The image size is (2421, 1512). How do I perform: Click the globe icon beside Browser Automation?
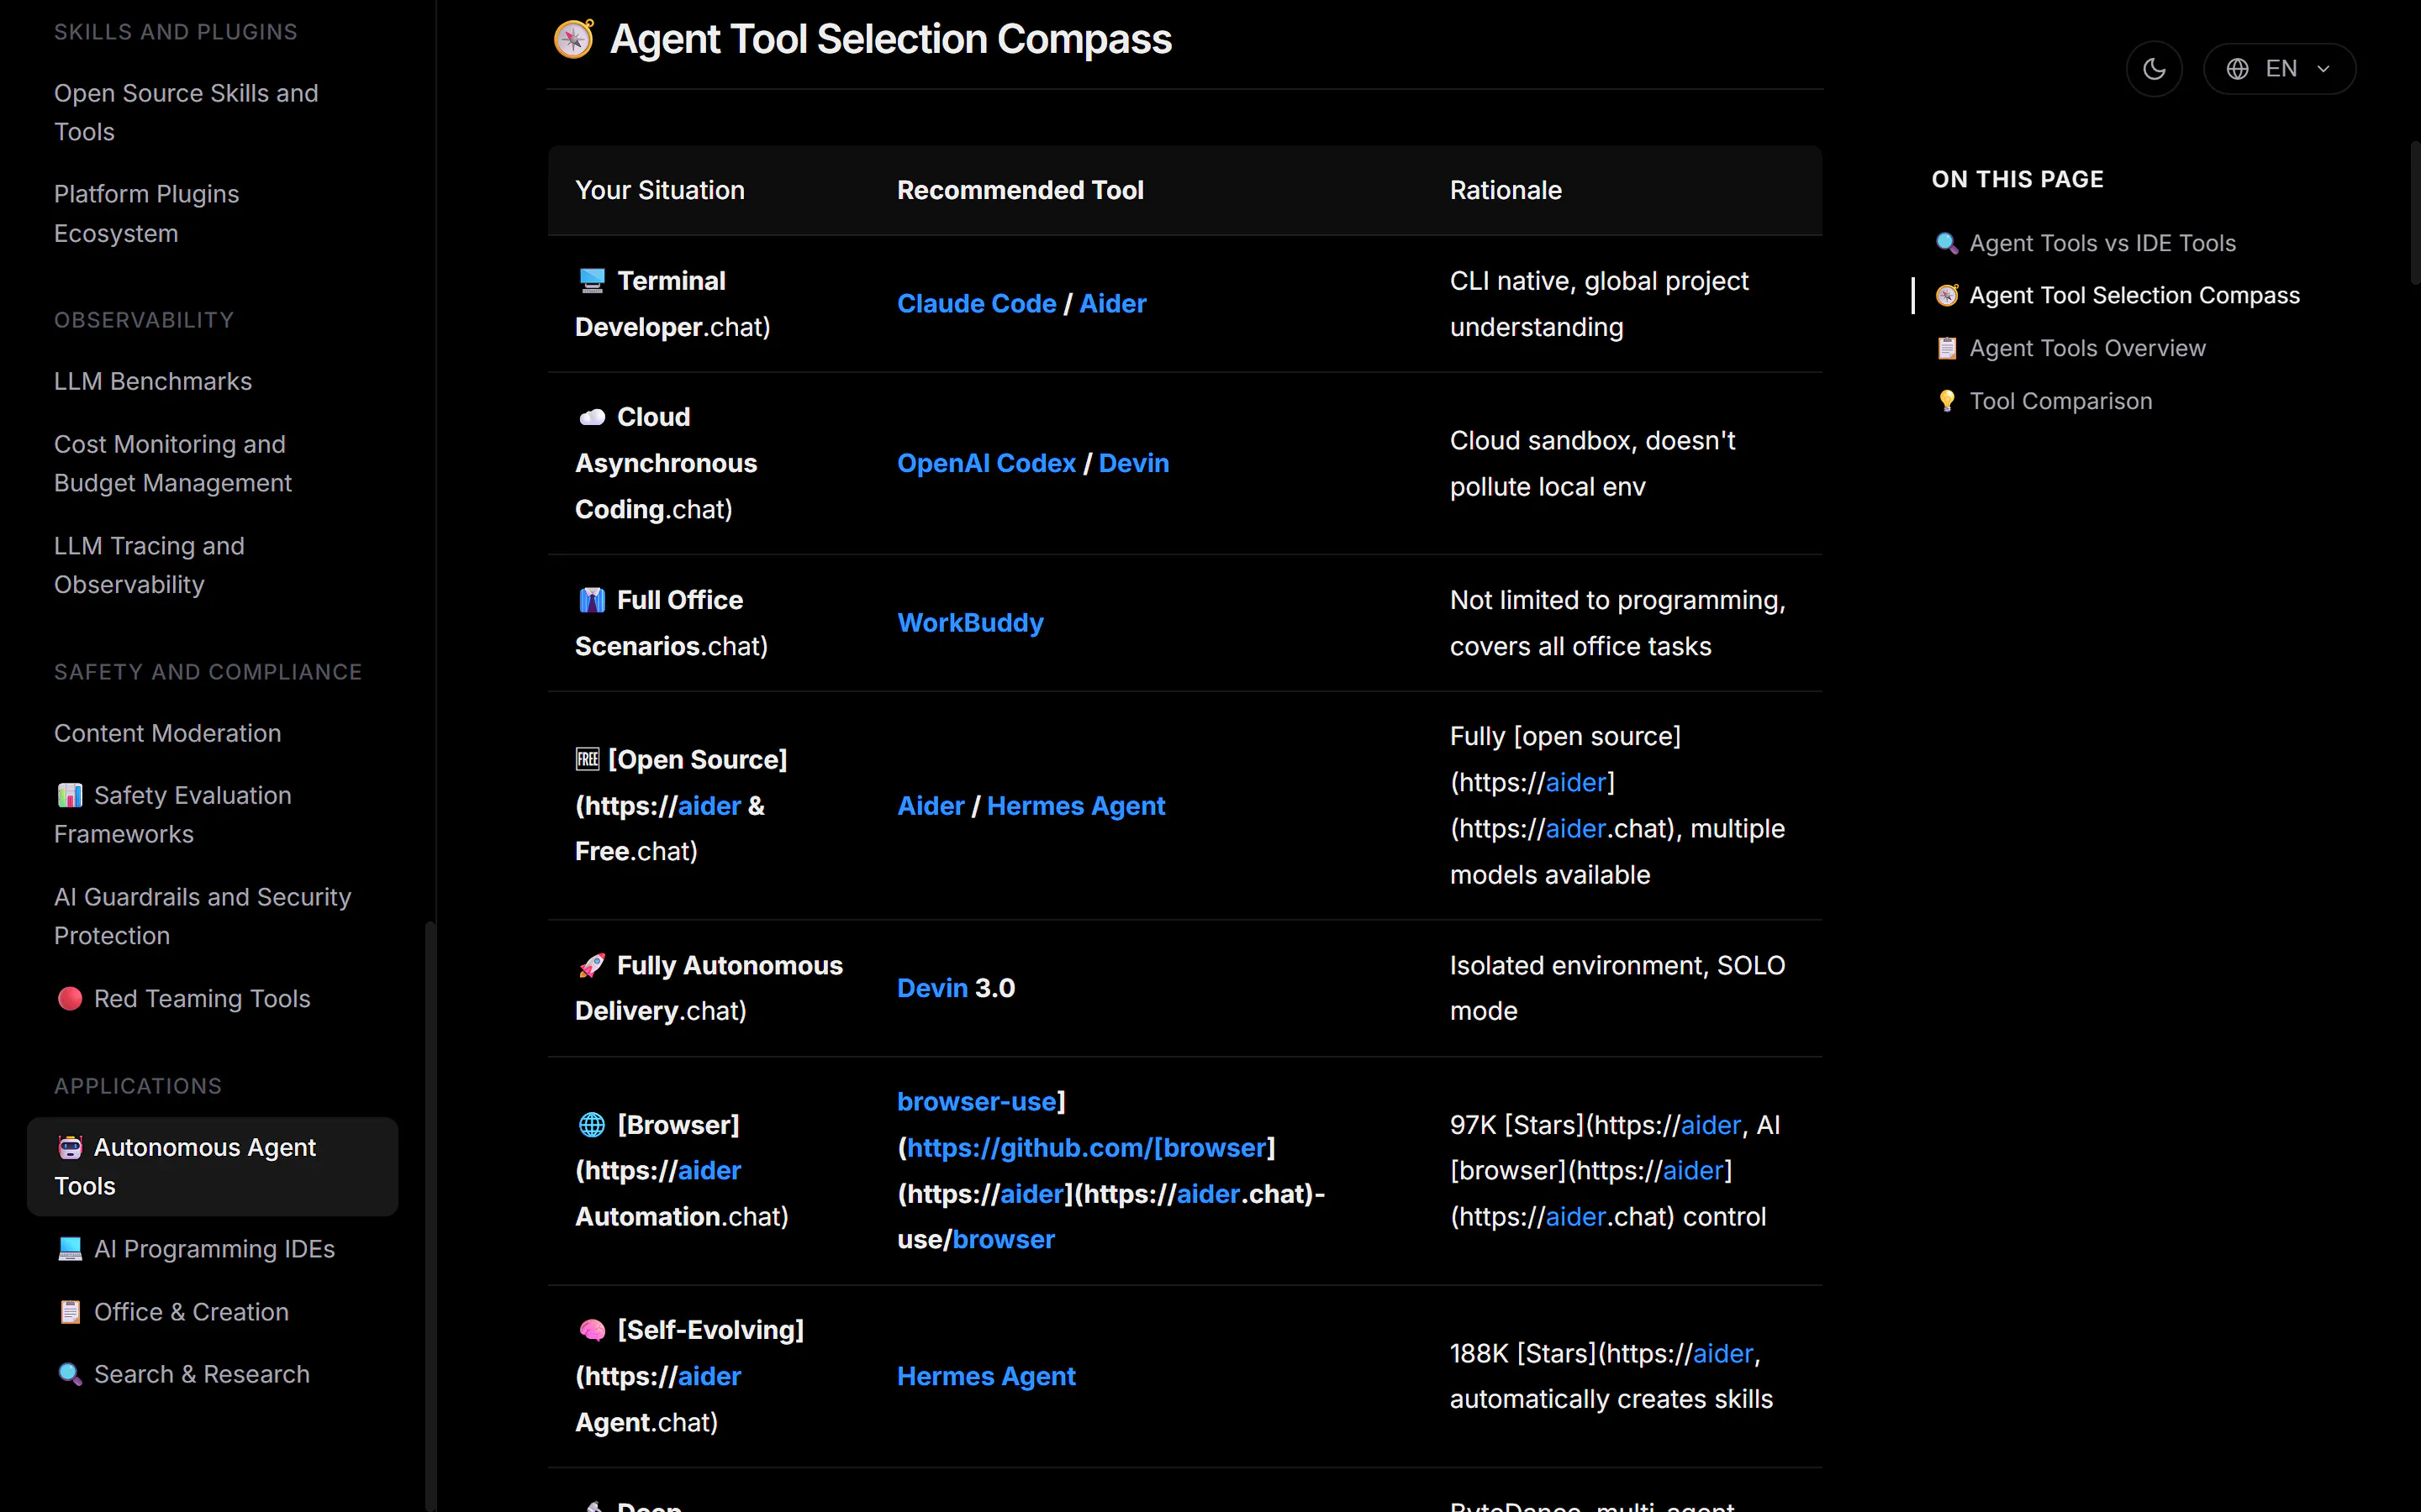point(593,1125)
